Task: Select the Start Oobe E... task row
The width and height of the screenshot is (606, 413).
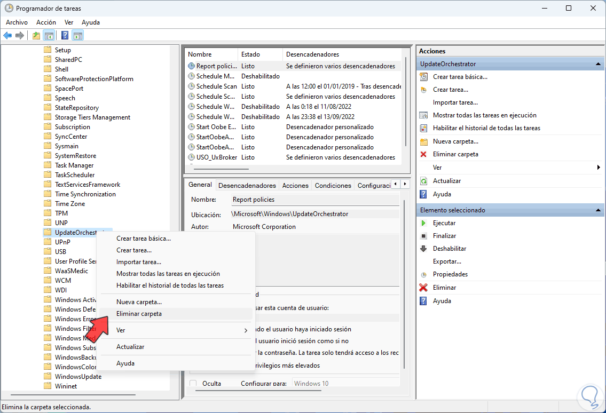Action: pos(295,127)
